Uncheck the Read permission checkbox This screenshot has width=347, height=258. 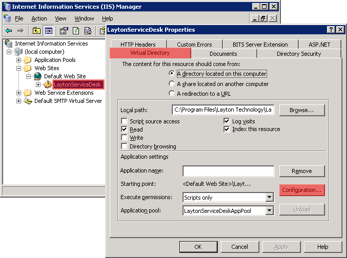[x=125, y=130]
